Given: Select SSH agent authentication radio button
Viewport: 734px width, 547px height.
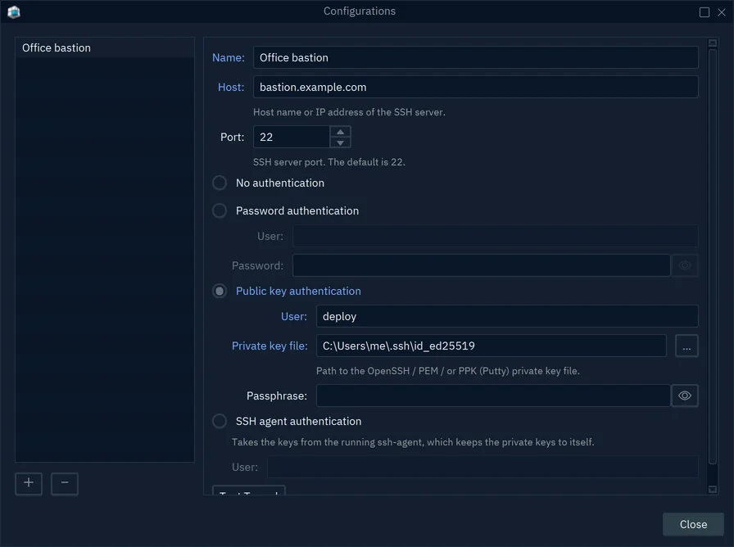Looking at the screenshot, I should point(220,421).
